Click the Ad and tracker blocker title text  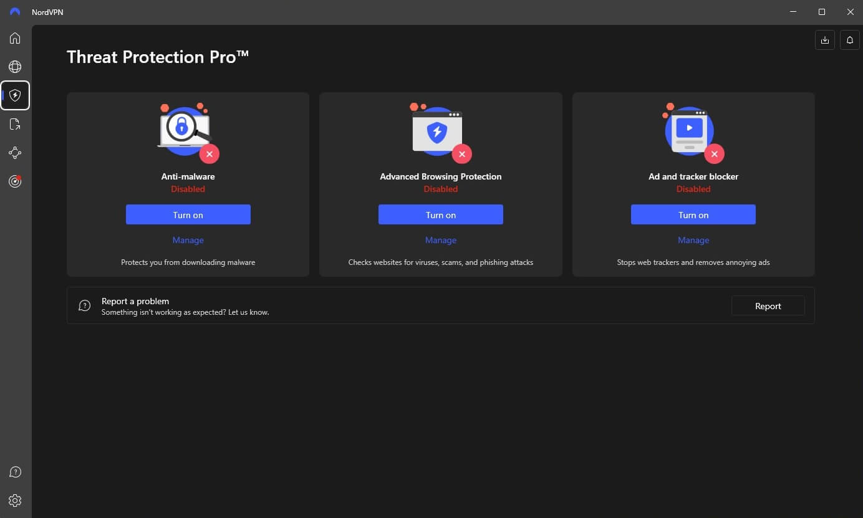(693, 176)
